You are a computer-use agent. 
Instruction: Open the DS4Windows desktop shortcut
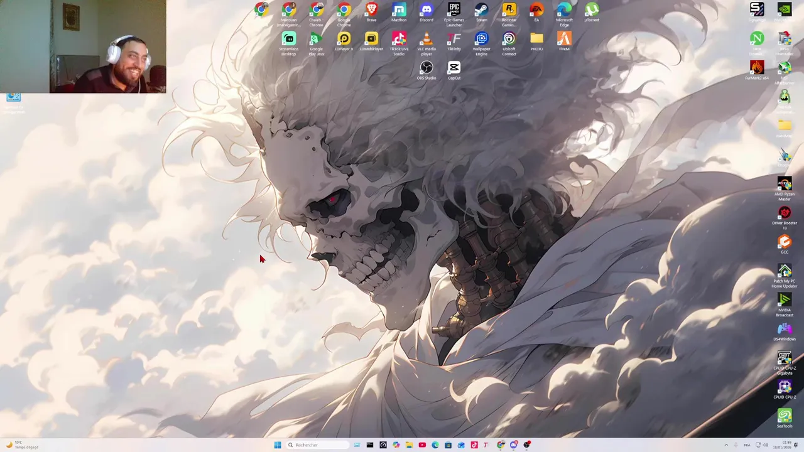(x=785, y=332)
